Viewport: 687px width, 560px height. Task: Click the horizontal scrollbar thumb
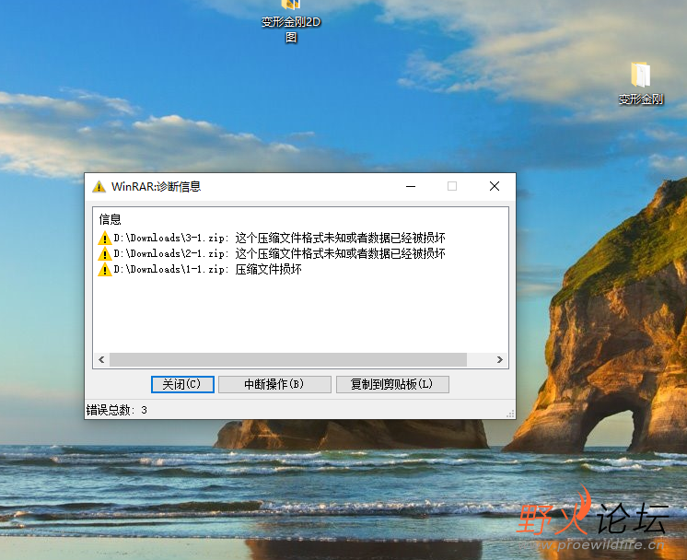288,360
